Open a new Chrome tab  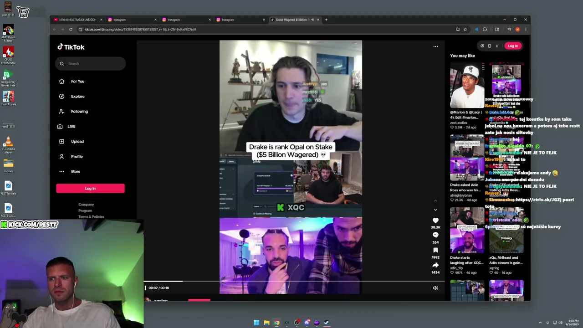[326, 20]
